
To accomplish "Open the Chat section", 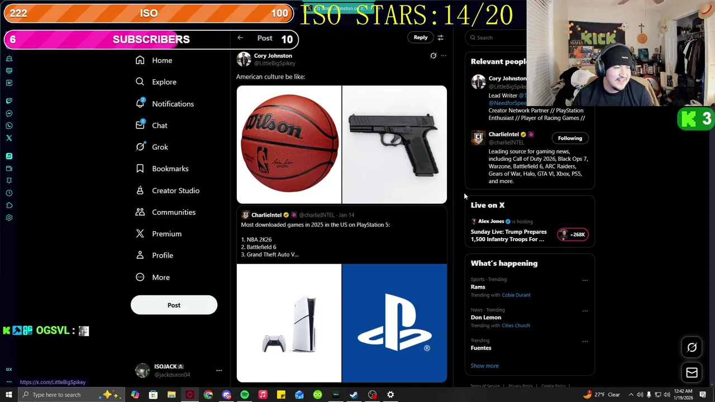I will pos(152,126).
